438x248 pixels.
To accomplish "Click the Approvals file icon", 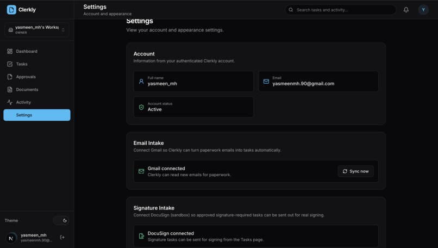I will (10, 77).
